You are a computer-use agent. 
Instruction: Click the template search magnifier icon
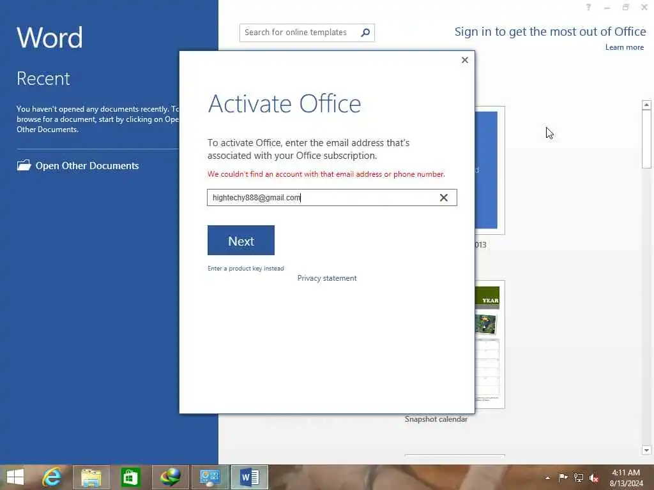365,33
